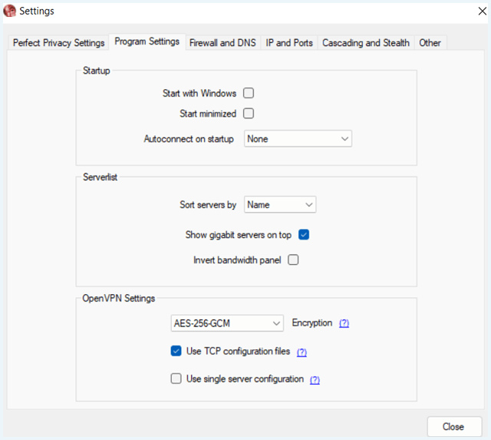Enable Start with Windows checkbox
This screenshot has width=491, height=440.
point(249,93)
